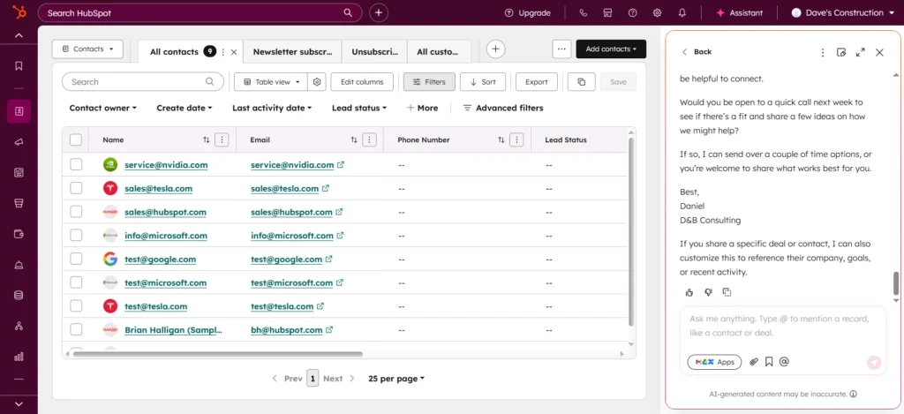This screenshot has height=414, width=904.
Task: Expand the Contact owner filter
Action: 103,108
